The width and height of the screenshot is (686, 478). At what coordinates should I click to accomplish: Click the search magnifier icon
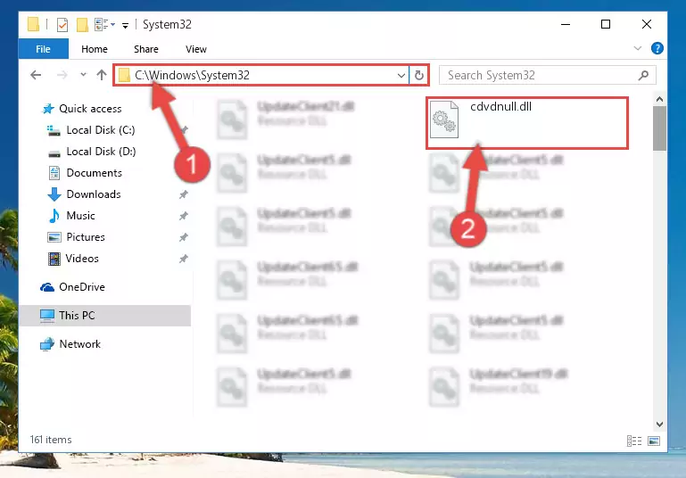[x=643, y=75]
